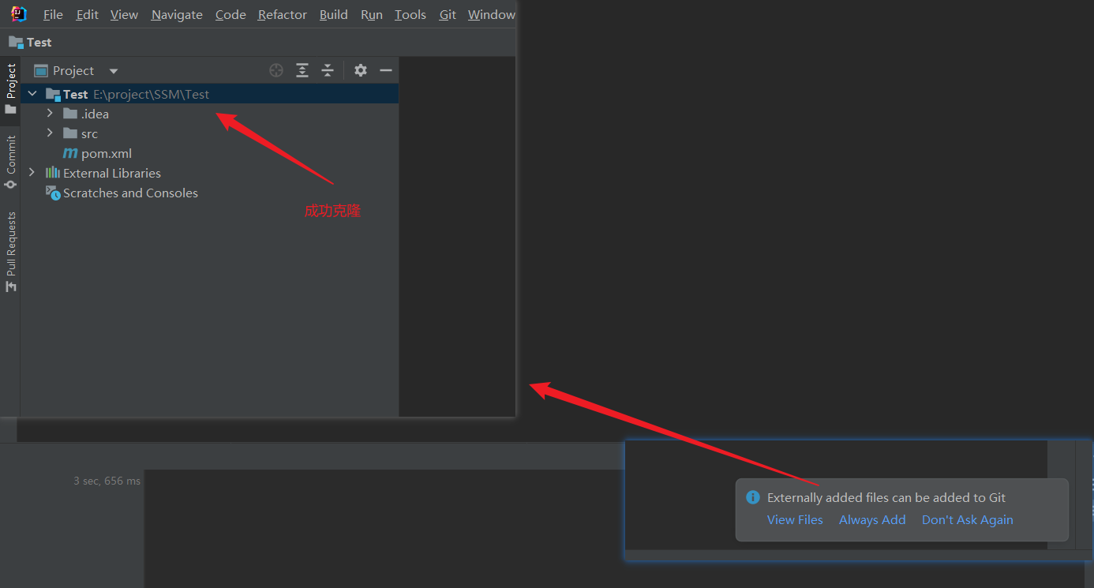Open the File menu
1094x588 pixels.
pos(53,15)
